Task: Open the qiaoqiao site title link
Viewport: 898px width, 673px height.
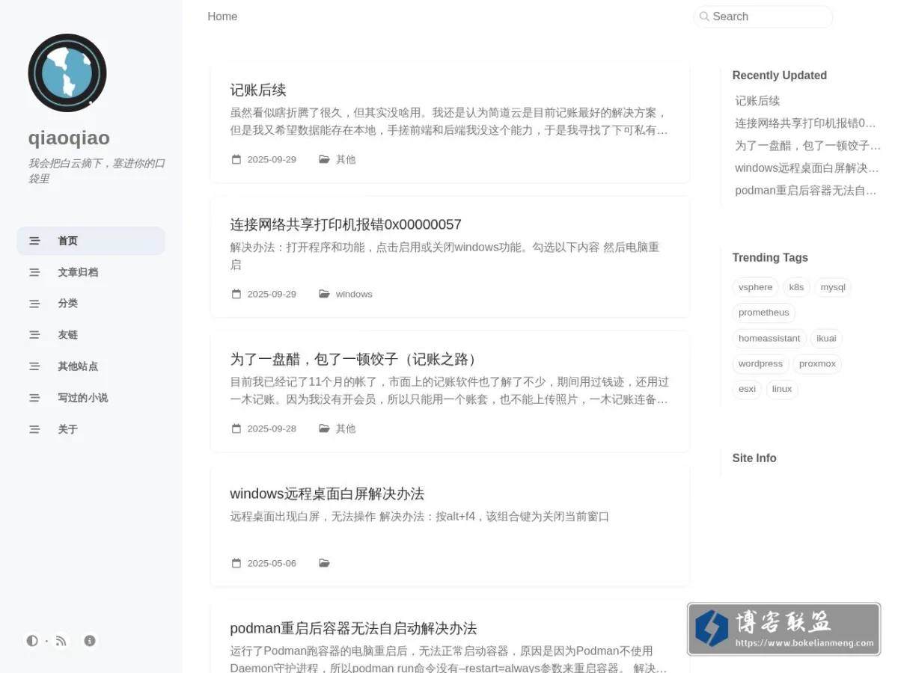Action: tap(69, 138)
